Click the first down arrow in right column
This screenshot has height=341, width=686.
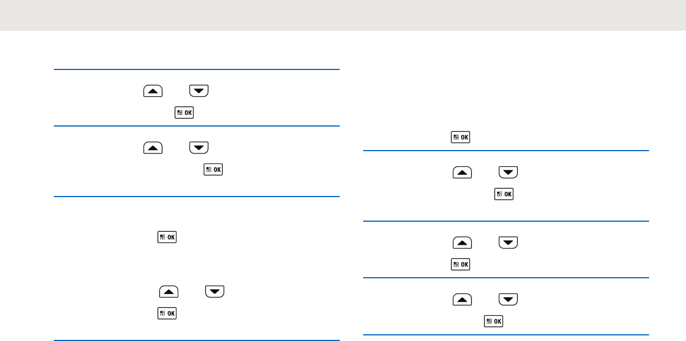point(508,172)
